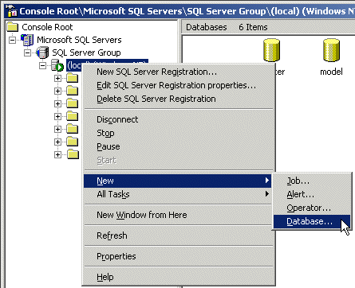This screenshot has width=355, height=288.
Task: Choose Edit SQL Server Registration properties
Action: click(178, 85)
